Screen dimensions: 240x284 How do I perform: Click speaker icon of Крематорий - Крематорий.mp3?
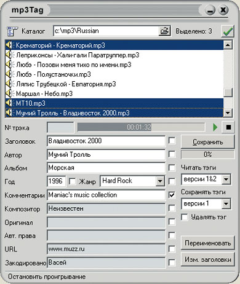tap(10, 45)
